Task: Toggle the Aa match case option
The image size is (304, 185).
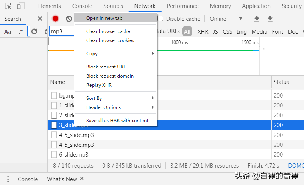Action: pyautogui.click(x=8, y=31)
